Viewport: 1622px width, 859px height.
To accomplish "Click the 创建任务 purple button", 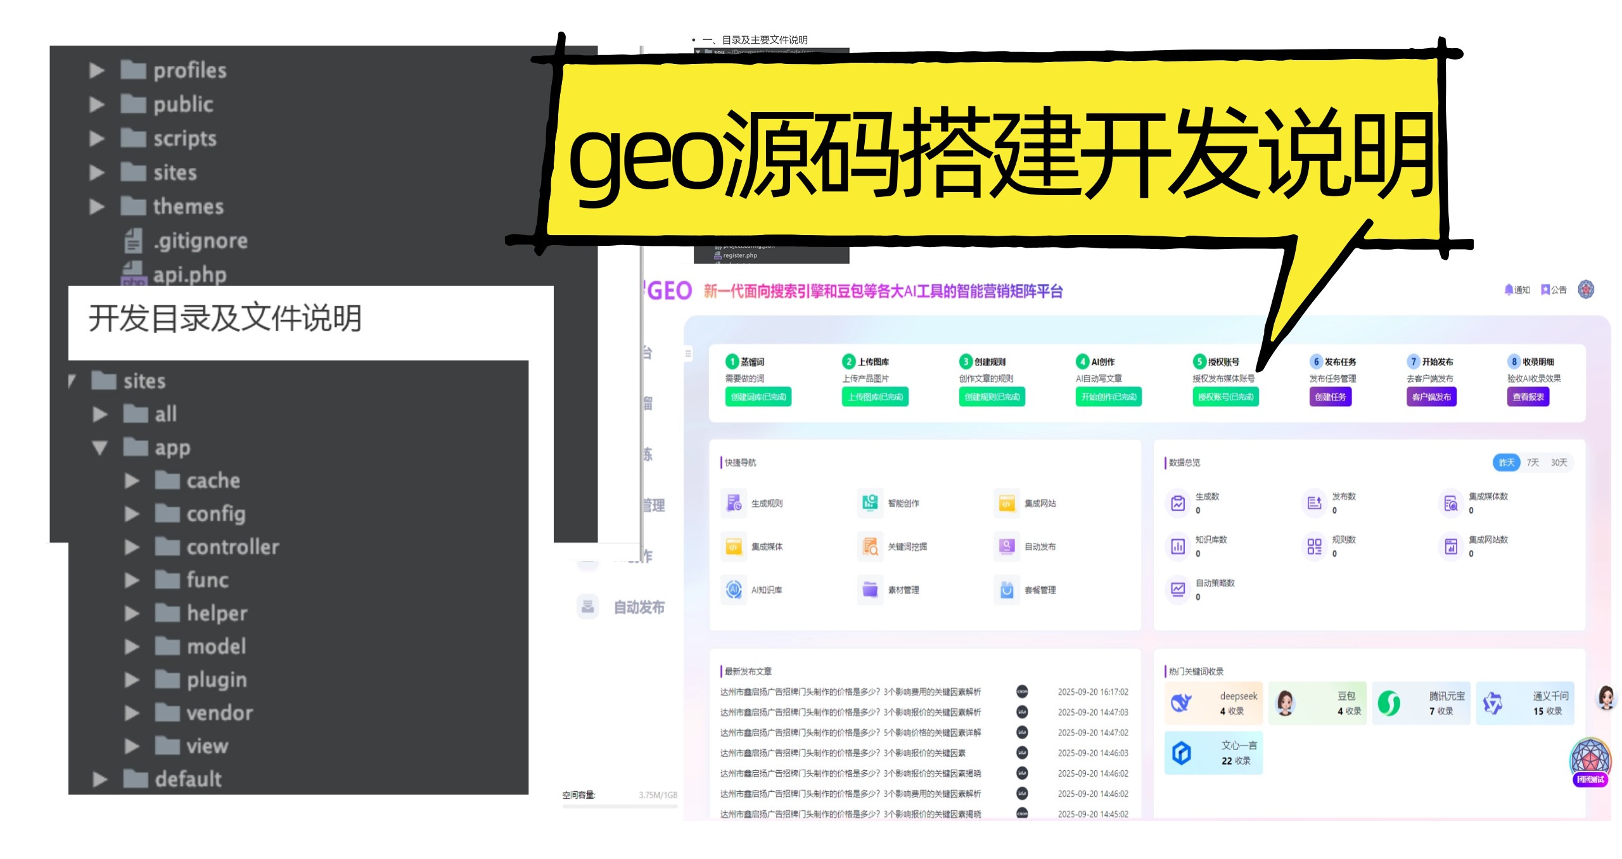I will [1330, 397].
